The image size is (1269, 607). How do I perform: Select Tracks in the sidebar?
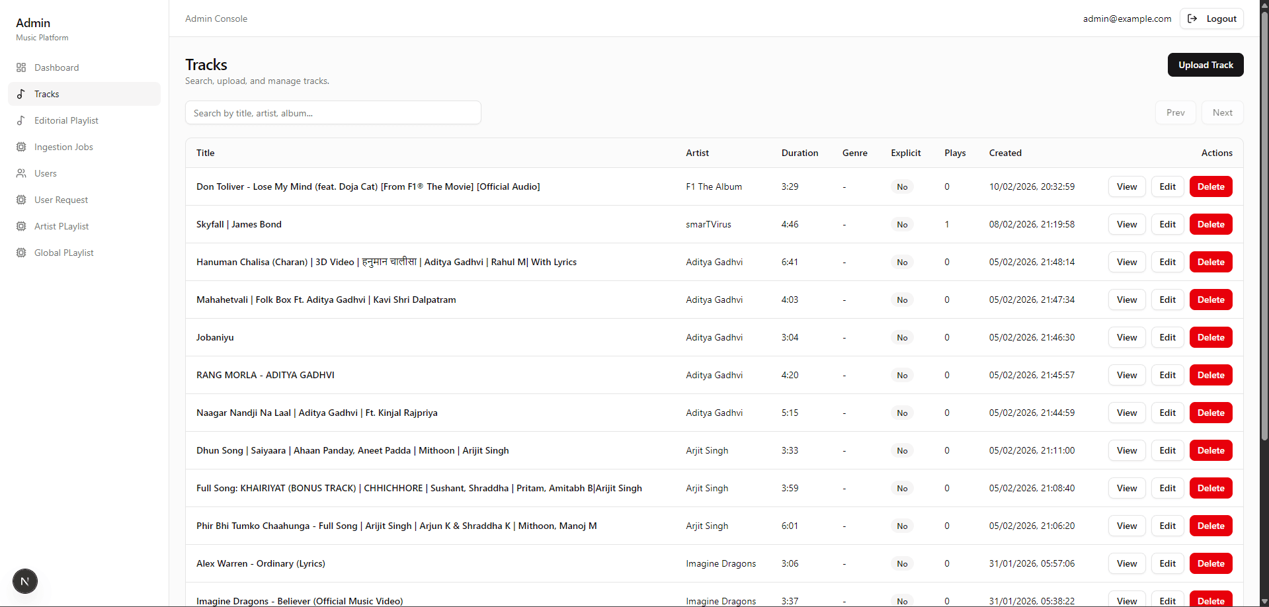(x=84, y=94)
